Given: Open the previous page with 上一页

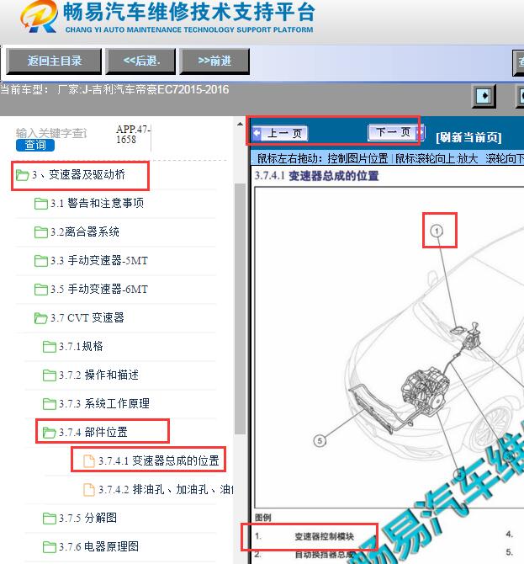Looking at the screenshot, I should (x=280, y=133).
